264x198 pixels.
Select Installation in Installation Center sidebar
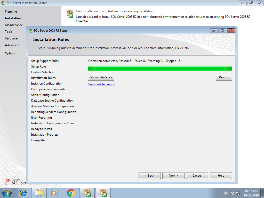coord(13,18)
